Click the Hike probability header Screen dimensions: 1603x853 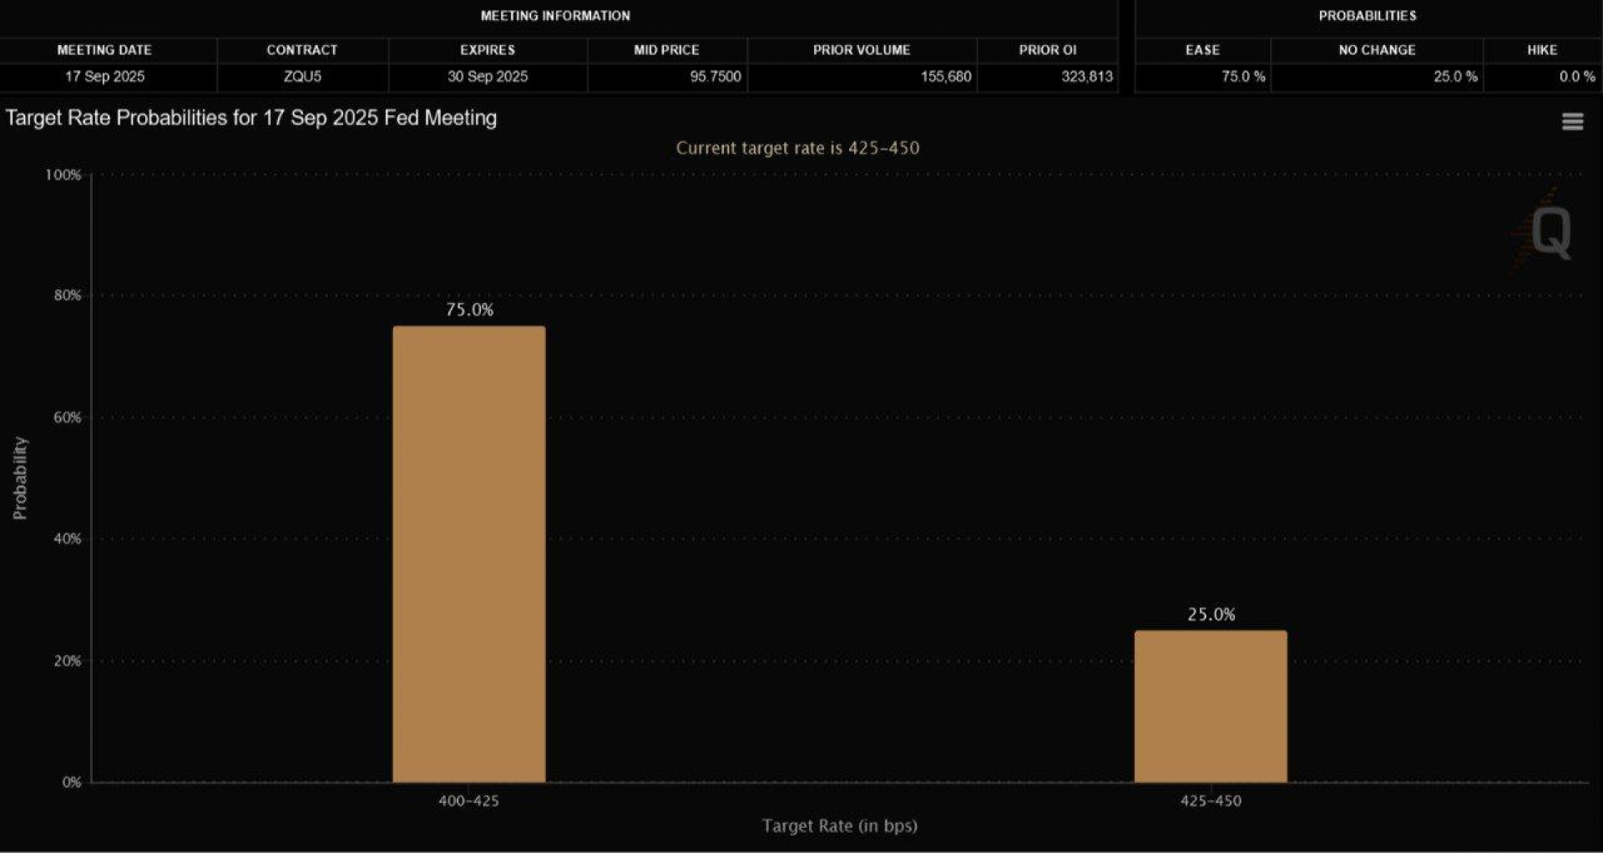1542,50
